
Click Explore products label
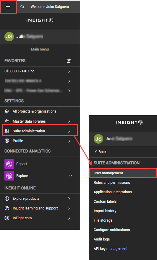26,199
